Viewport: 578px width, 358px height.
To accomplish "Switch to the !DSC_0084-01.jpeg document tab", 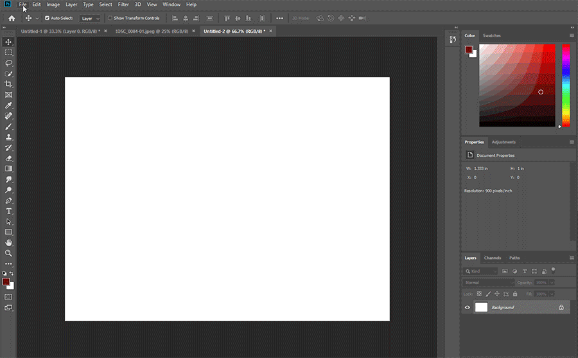I will 152,31.
